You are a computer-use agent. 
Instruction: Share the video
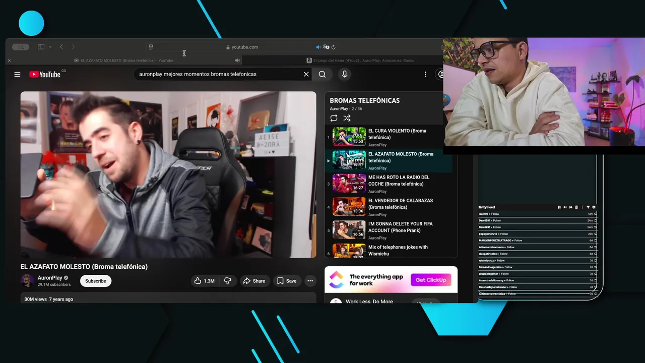click(x=254, y=281)
